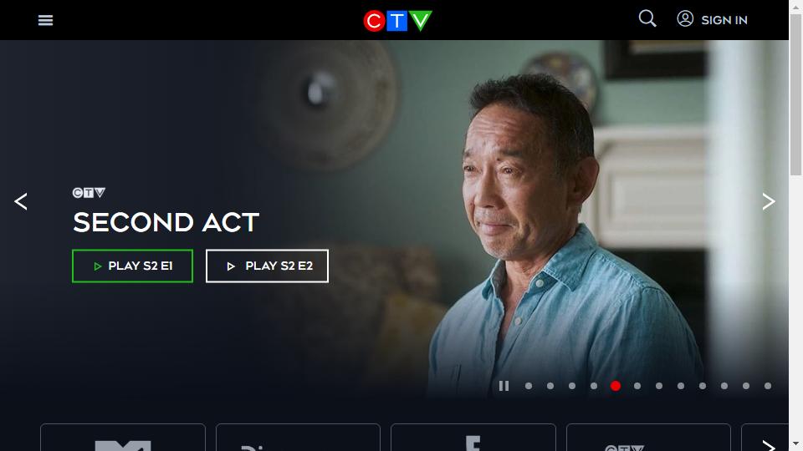Open the search magnifier icon
This screenshot has height=451, width=803.
[647, 19]
